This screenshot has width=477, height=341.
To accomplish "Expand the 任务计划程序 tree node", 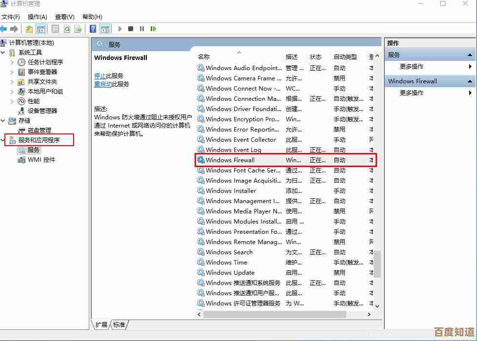I will (x=12, y=62).
